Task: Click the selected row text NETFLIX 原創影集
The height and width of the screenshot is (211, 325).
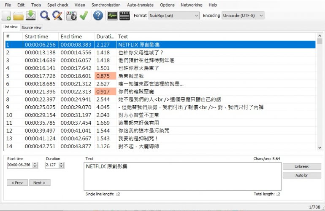Action: (139, 45)
